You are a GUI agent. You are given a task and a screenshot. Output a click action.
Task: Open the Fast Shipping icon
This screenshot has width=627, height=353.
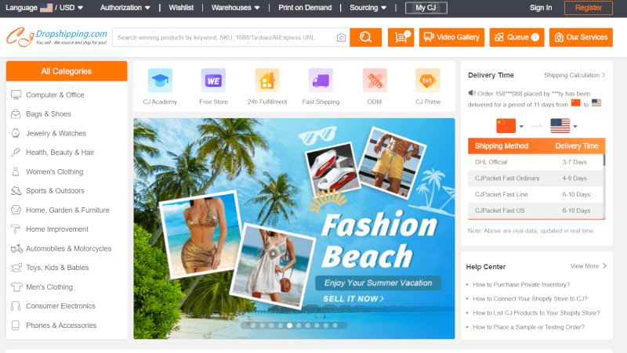point(321,81)
